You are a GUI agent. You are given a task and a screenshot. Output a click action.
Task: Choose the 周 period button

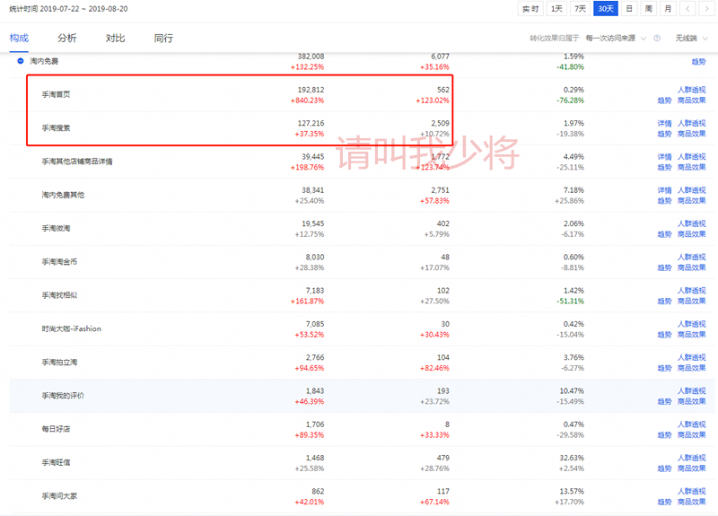click(648, 9)
